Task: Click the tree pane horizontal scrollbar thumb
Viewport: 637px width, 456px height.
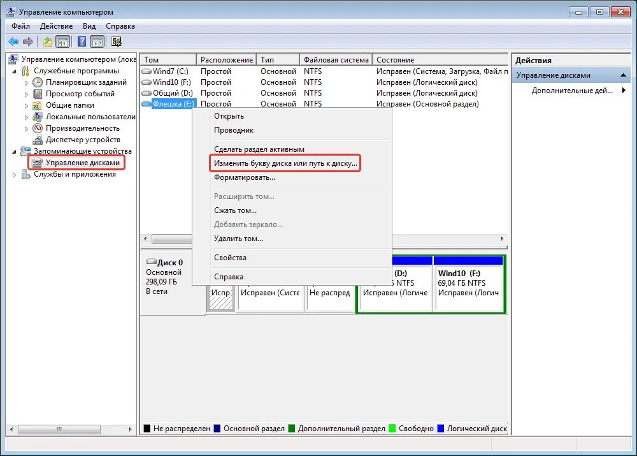Action: [x=59, y=429]
